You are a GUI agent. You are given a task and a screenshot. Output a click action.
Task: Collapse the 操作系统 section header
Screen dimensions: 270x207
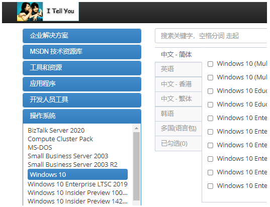click(x=82, y=116)
